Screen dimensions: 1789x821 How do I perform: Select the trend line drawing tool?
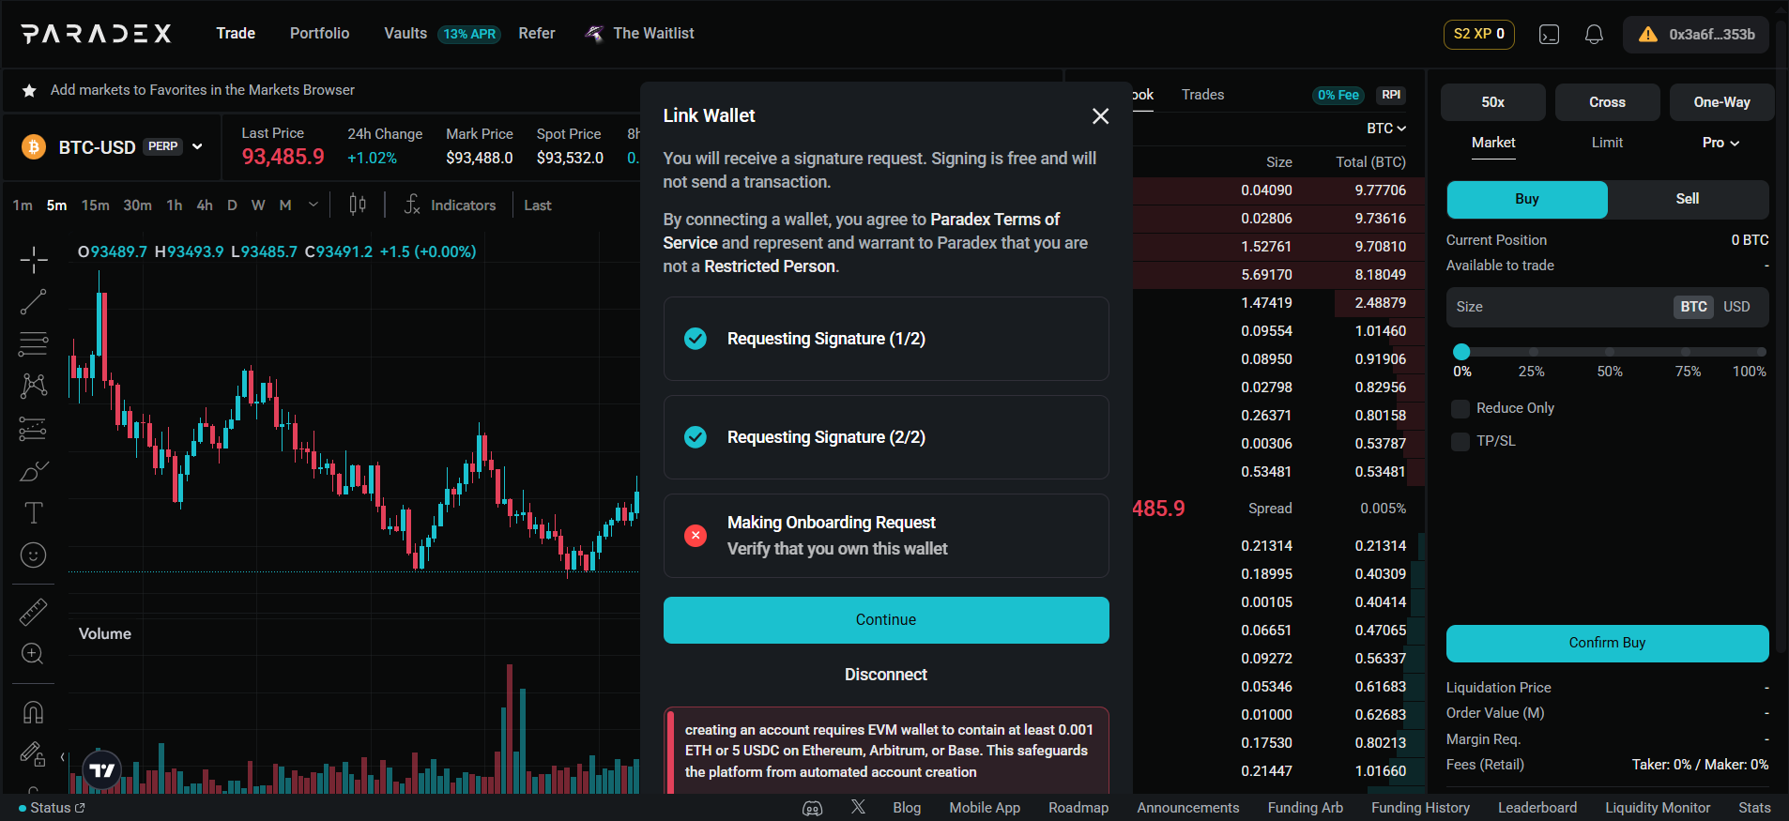34,301
